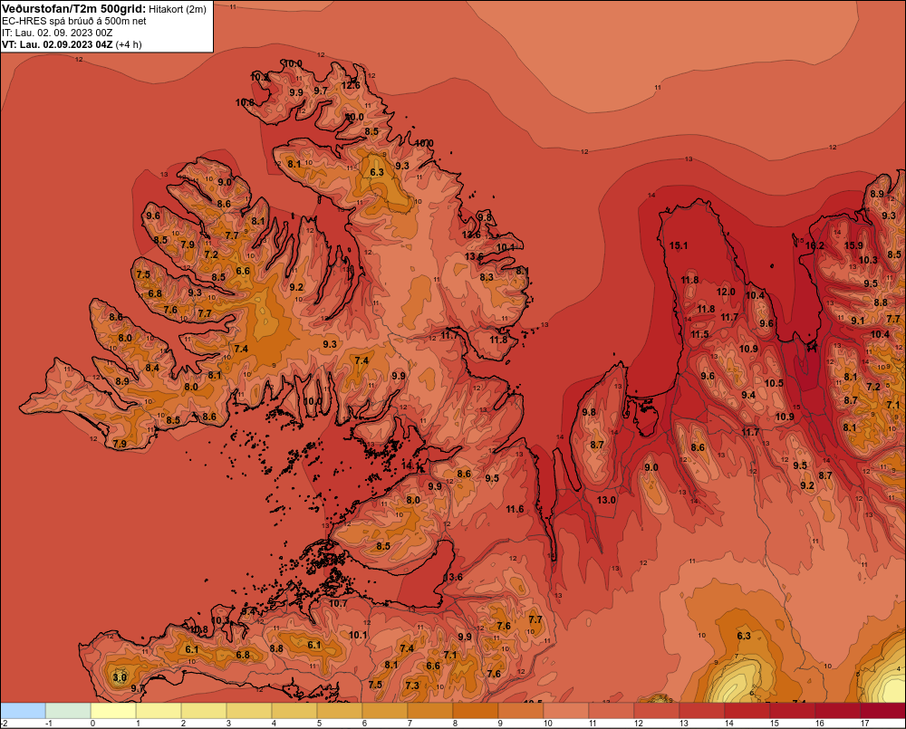The width and height of the screenshot is (906, 729).
Task: Click the legend tick label '0'
Action: pyautogui.click(x=93, y=724)
